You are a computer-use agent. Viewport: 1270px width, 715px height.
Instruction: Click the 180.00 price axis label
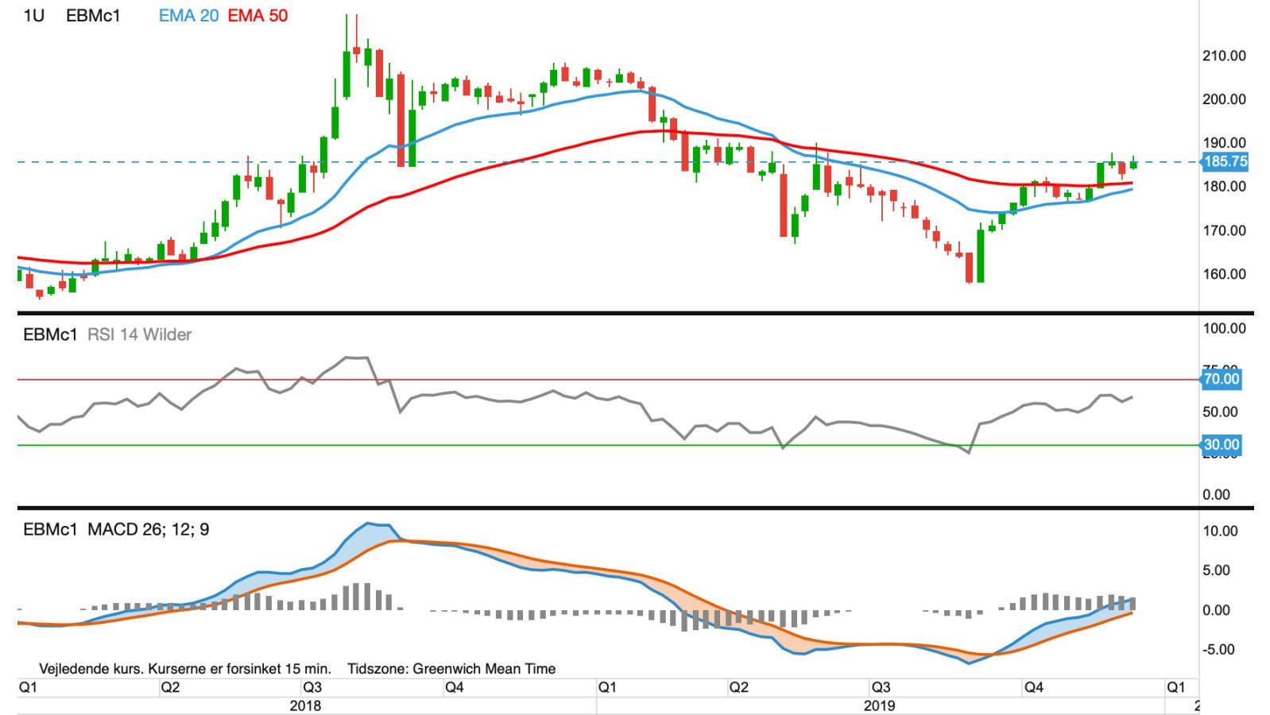coord(1224,187)
